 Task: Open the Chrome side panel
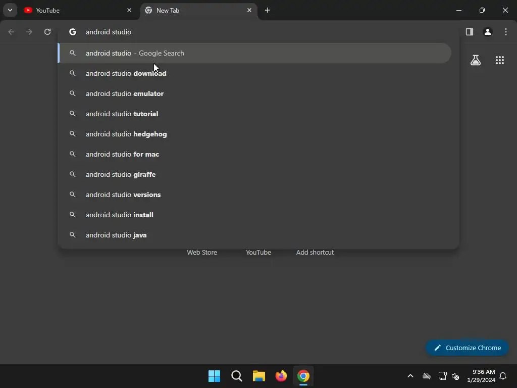(x=470, y=32)
